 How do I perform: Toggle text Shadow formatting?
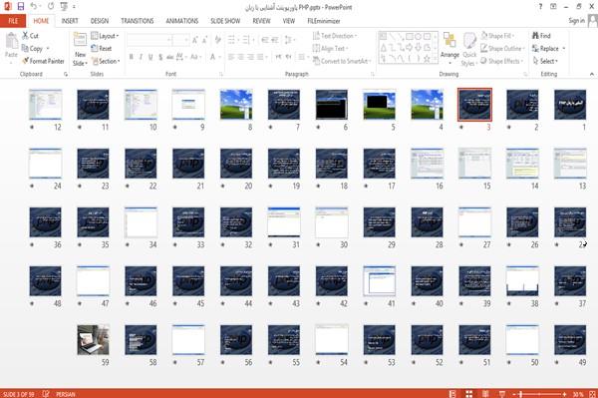160,57
